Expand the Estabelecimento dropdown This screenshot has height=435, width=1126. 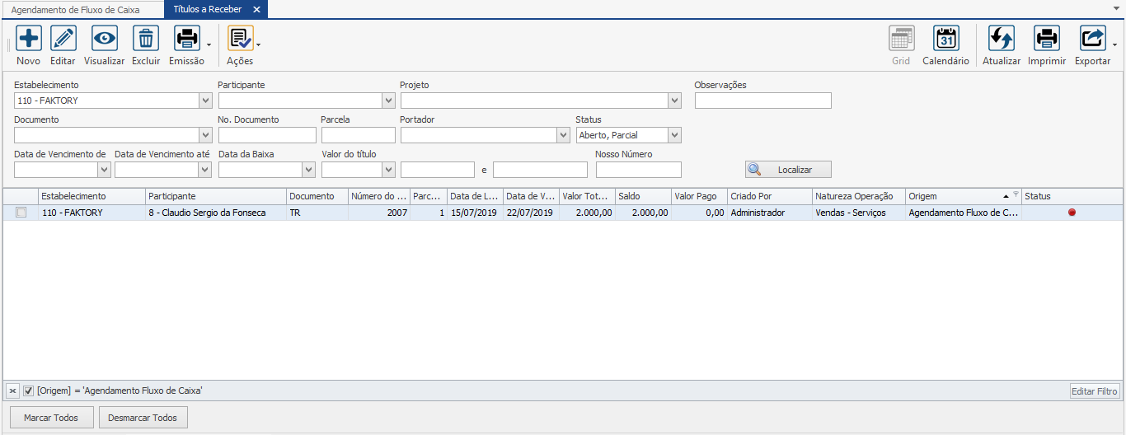(205, 101)
